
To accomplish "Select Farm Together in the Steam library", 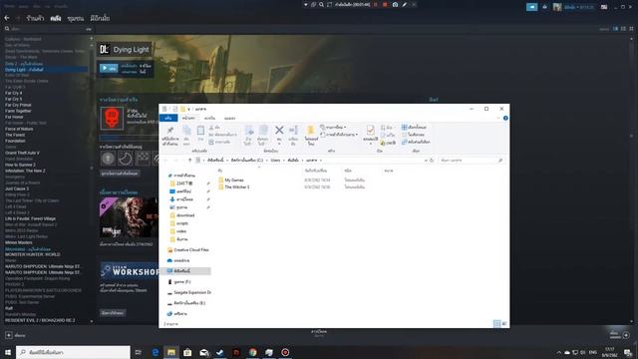I will 18,111.
